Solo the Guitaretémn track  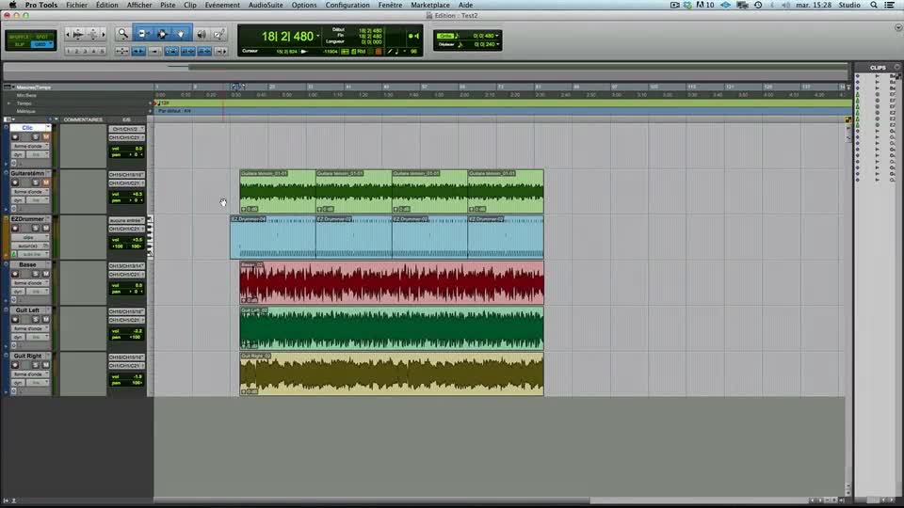pyautogui.click(x=35, y=183)
